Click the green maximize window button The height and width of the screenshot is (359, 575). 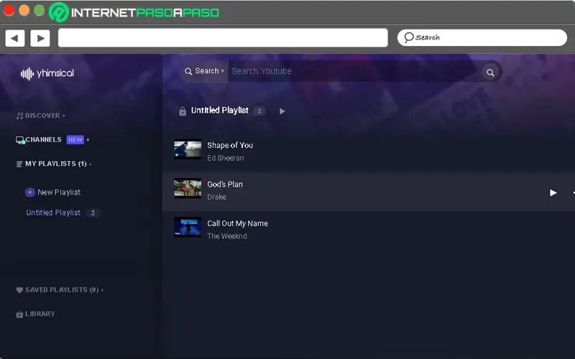[x=39, y=10]
